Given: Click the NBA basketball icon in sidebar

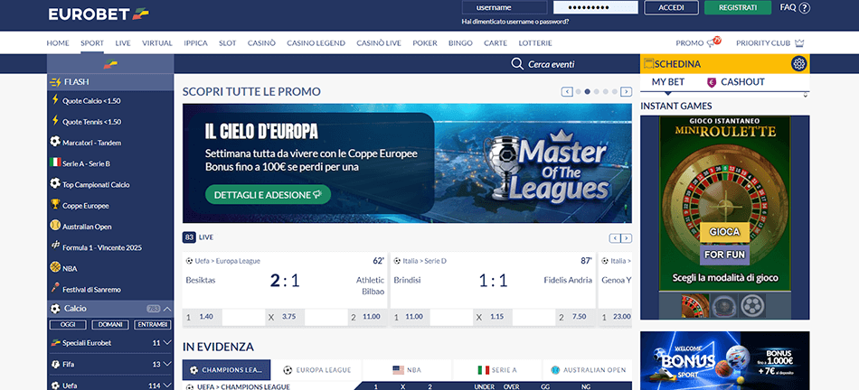Looking at the screenshot, I should (55, 267).
